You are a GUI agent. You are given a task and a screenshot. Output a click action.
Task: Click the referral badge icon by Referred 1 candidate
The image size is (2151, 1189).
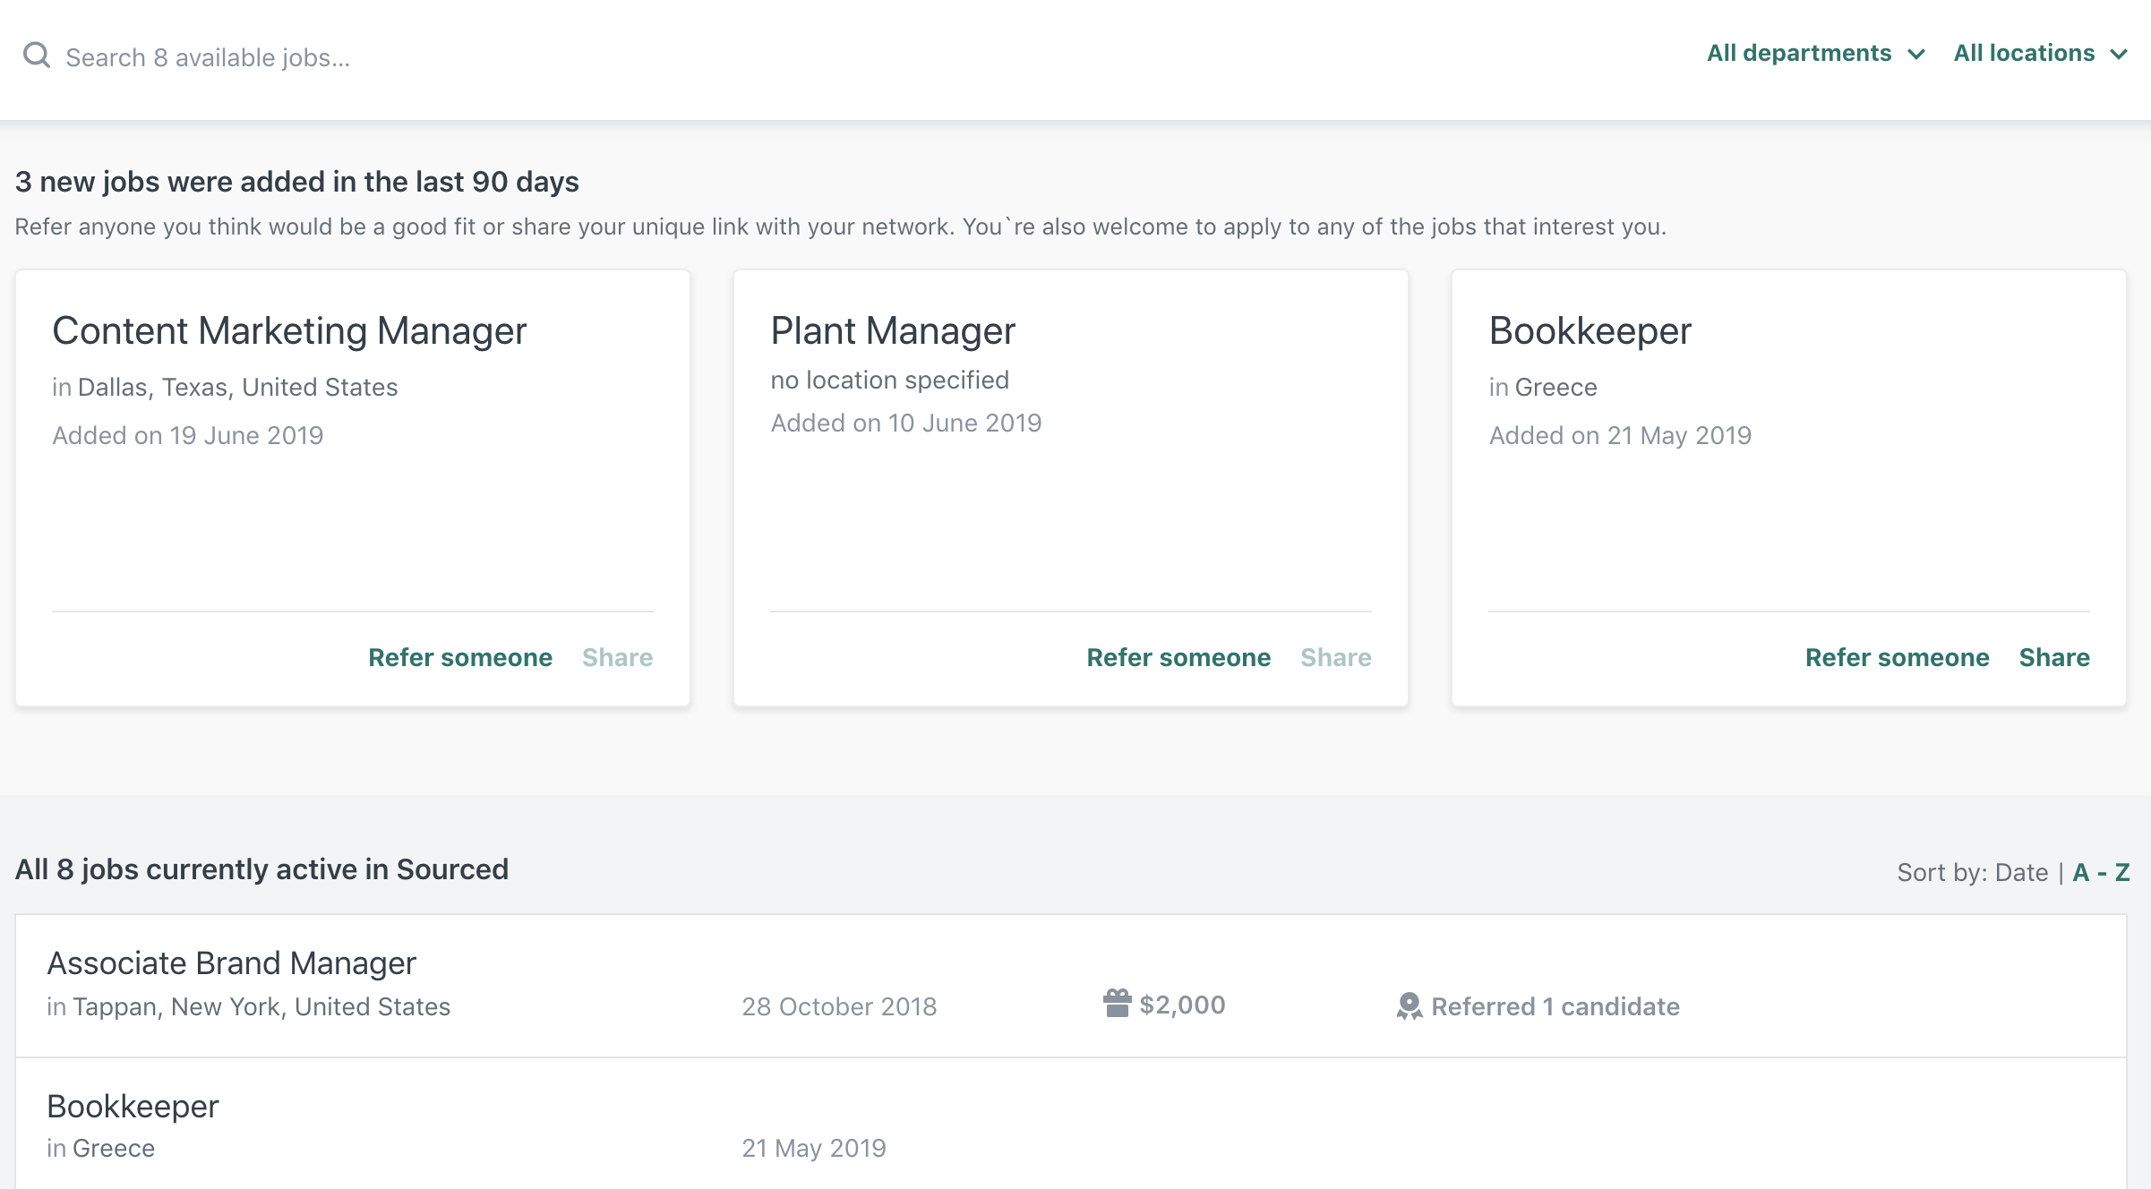click(x=1410, y=1006)
